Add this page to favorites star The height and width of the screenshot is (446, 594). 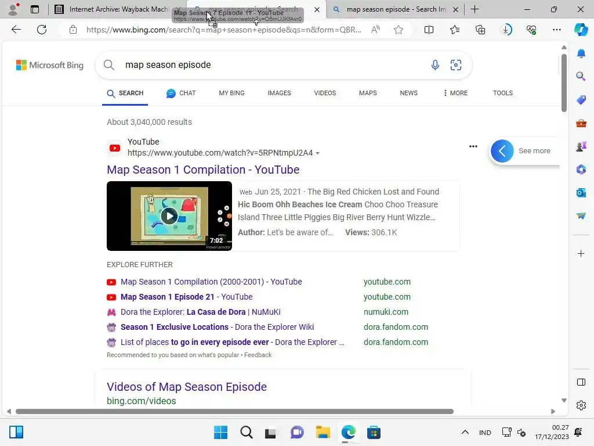398,30
